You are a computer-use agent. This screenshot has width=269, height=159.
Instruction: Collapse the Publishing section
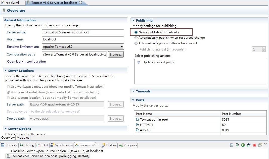[x=133, y=20]
